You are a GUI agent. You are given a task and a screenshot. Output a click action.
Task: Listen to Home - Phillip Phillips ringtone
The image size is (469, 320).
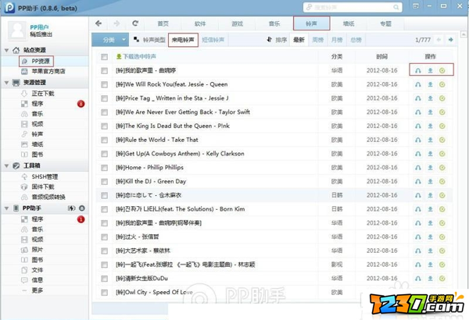(x=418, y=168)
